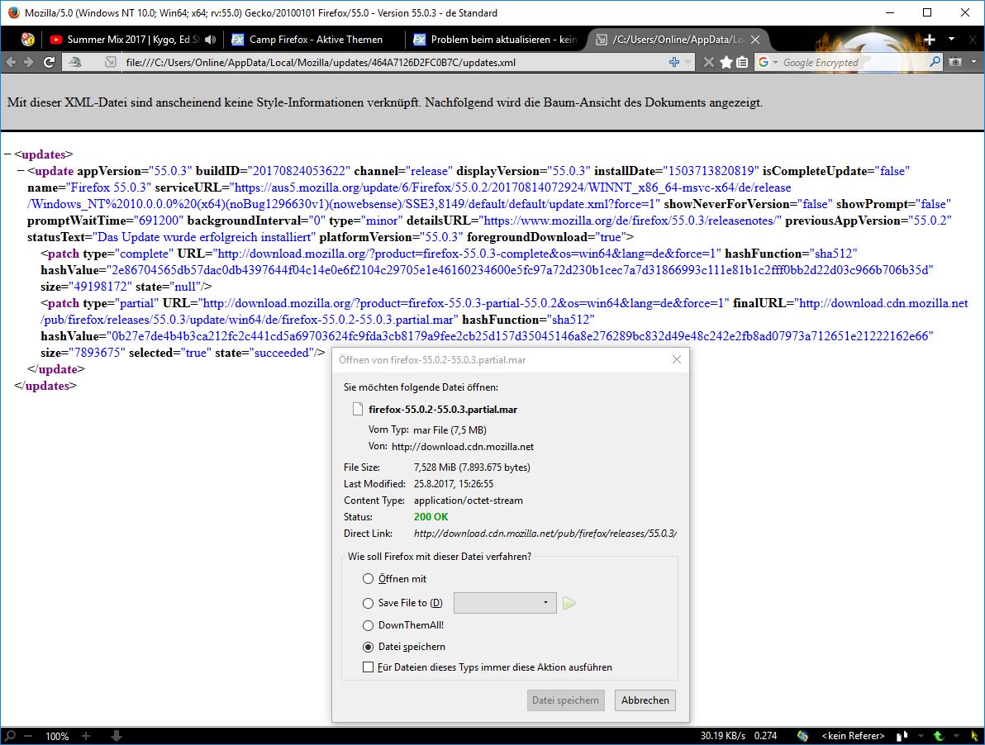Click the icon left of the URL page icon
985x745 pixels.
(x=74, y=62)
